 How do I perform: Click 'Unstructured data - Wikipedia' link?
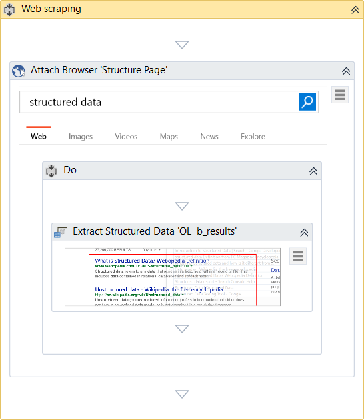click(x=159, y=289)
